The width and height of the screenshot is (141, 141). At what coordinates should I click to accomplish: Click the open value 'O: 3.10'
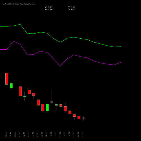coord(49,10)
